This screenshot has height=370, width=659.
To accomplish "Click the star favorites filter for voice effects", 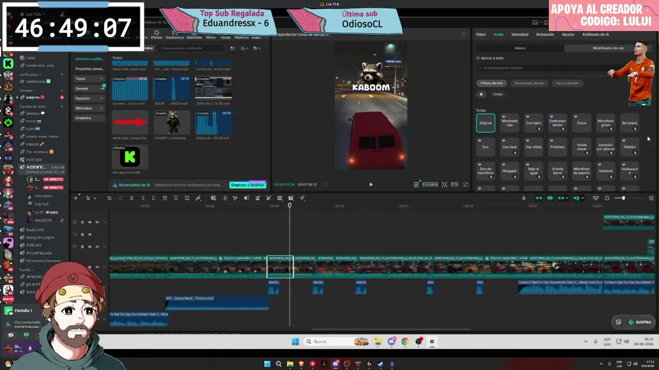I will tap(481, 94).
